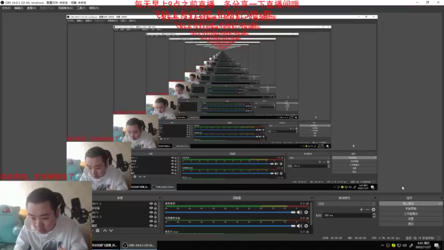Adjust 视频捕获设备 volume slider
The width and height of the screenshot is (444, 250).
coord(230,226)
